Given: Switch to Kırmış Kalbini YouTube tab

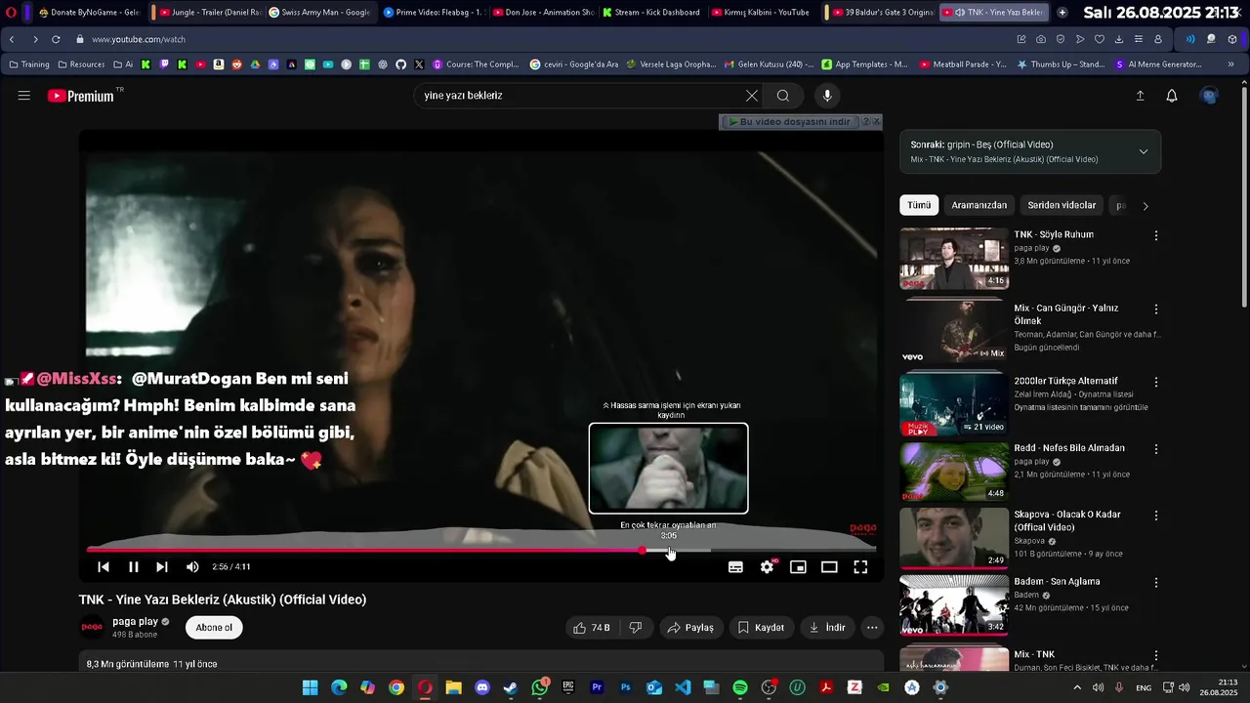Looking at the screenshot, I should (x=762, y=13).
